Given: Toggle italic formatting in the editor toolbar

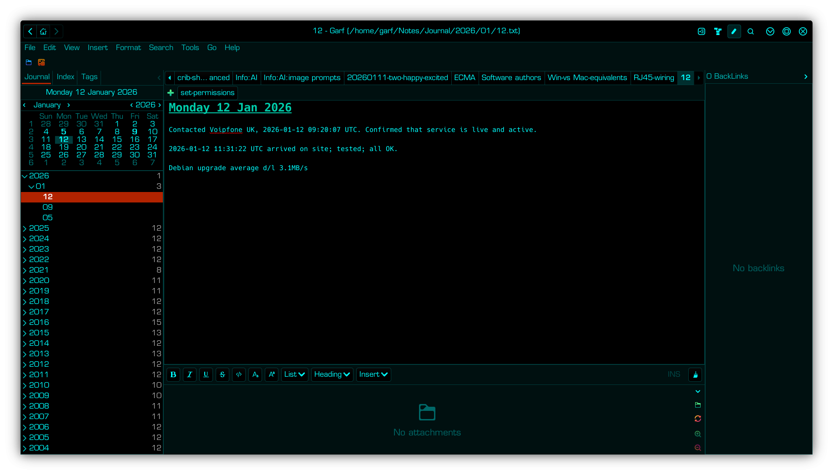Looking at the screenshot, I should pos(190,374).
